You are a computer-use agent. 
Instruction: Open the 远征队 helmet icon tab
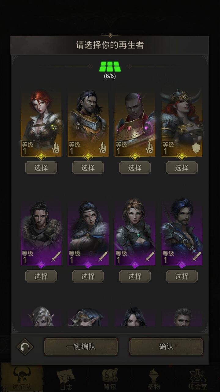click(22, 377)
